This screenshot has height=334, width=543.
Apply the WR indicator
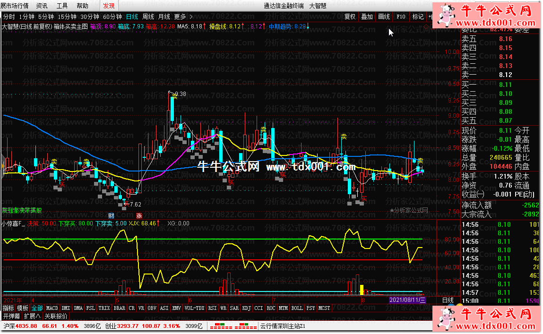(x=224, y=308)
